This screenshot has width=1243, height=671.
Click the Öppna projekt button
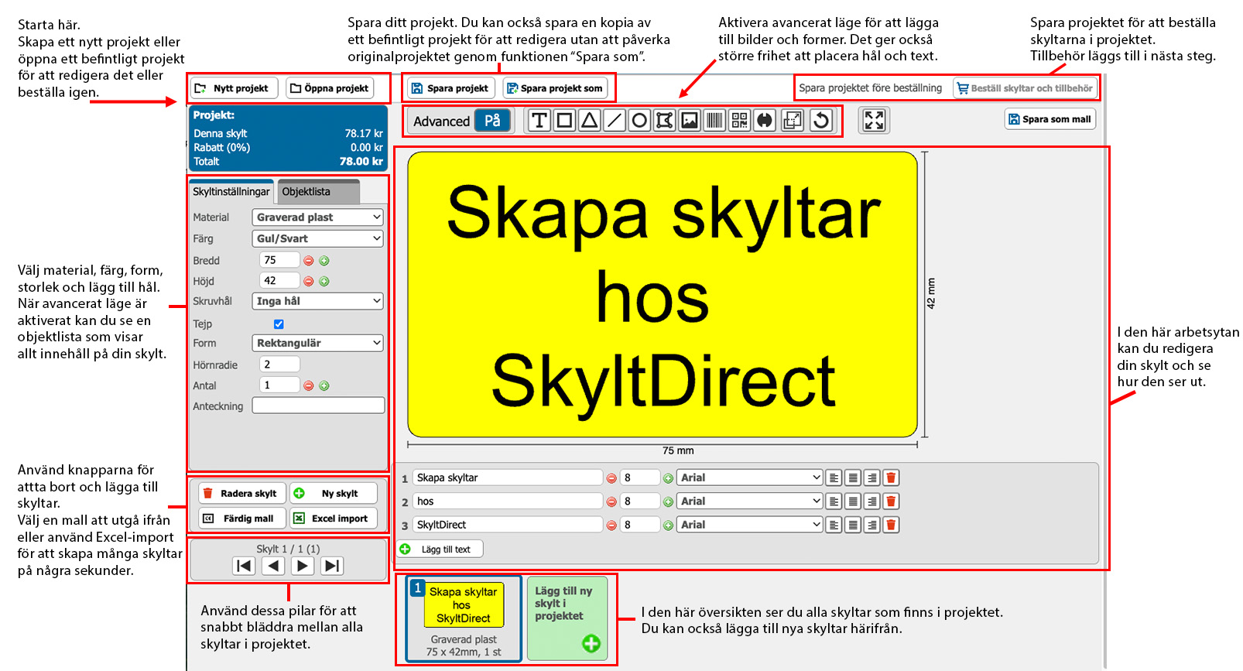pos(330,88)
